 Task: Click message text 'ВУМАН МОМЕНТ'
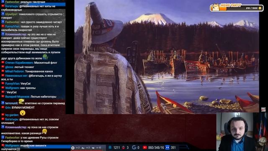tap(23, 107)
